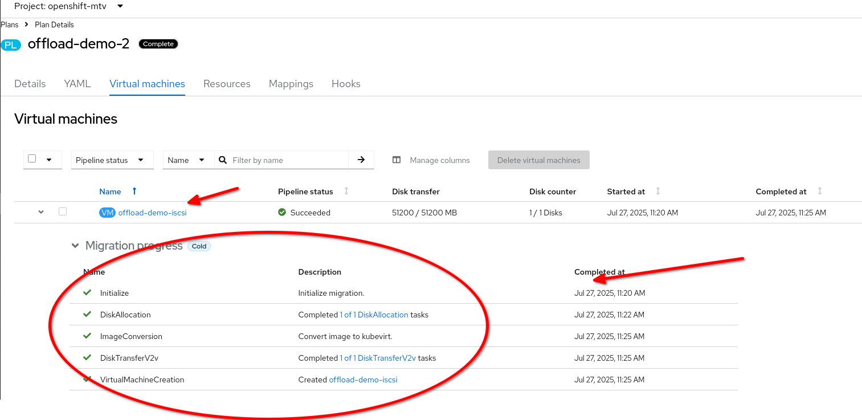Click the arrow search submit button
The height and width of the screenshot is (420, 862).
pyautogui.click(x=361, y=160)
